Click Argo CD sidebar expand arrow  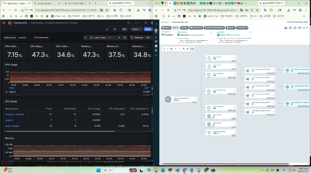point(156,24)
